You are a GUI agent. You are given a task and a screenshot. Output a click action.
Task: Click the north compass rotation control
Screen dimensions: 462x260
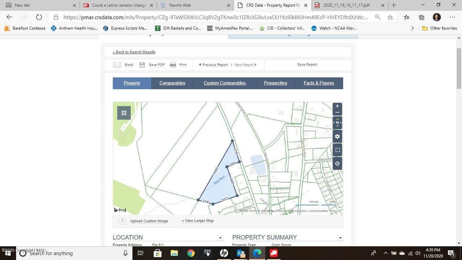click(x=337, y=123)
